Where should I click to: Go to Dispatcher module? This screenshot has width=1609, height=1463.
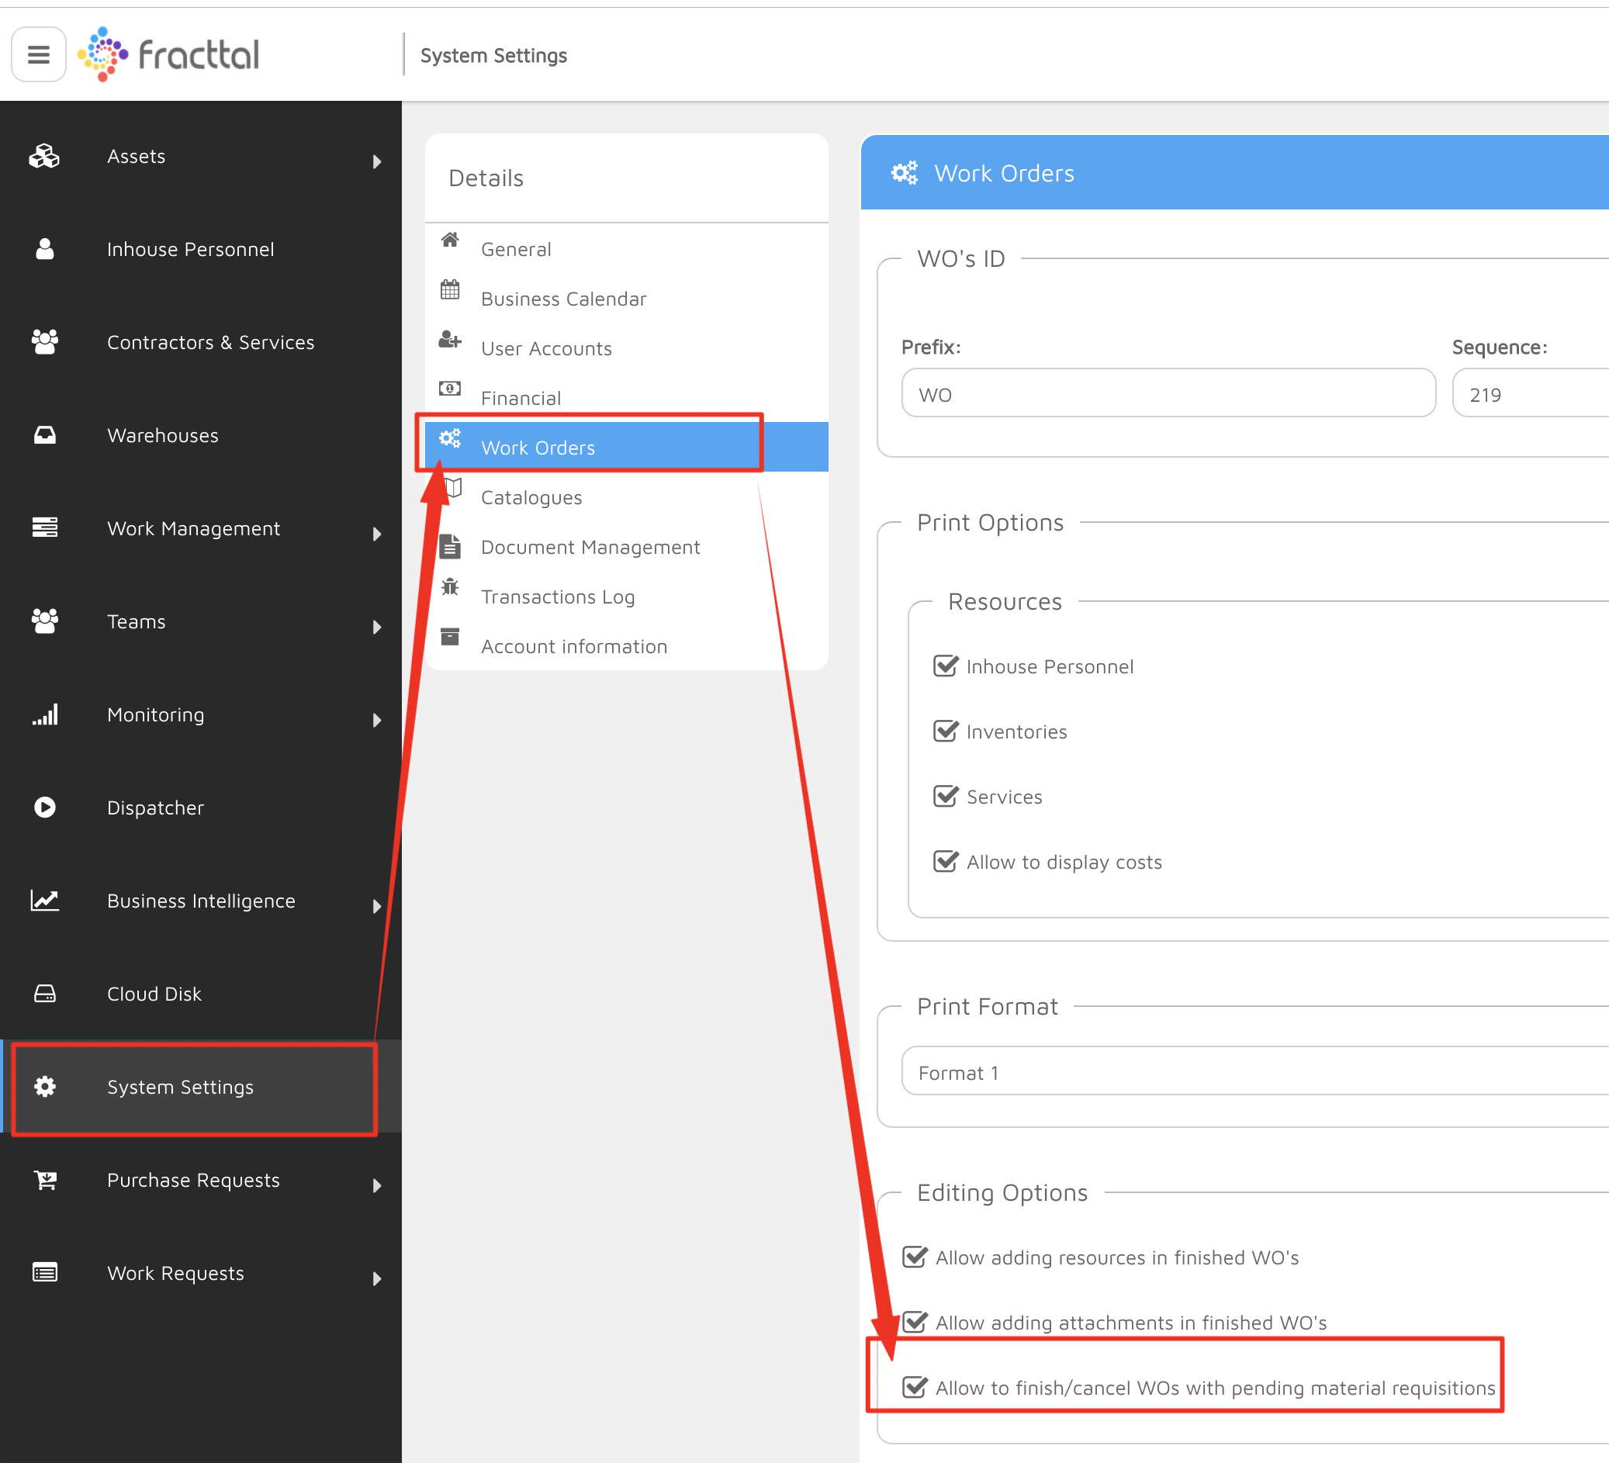tap(201, 807)
